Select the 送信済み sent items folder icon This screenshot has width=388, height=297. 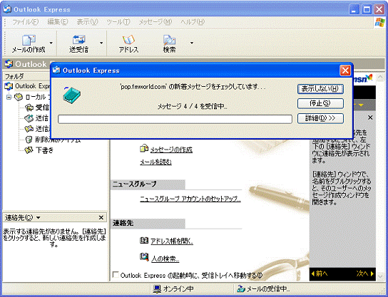[x=29, y=129]
